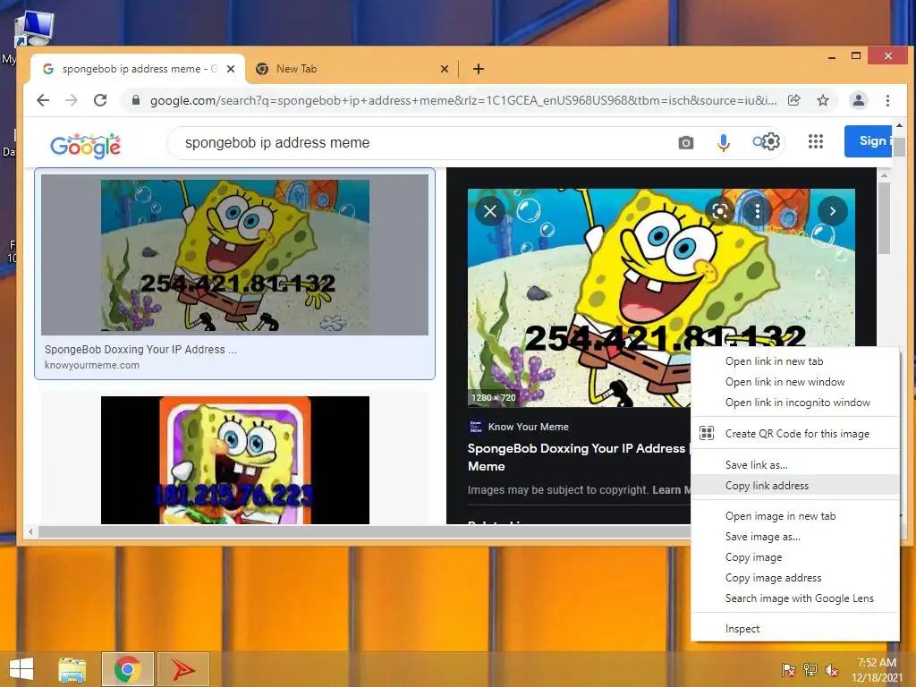Click the preview panel scrollbar
Image resolution: width=916 pixels, height=687 pixels.
pyautogui.click(x=884, y=218)
